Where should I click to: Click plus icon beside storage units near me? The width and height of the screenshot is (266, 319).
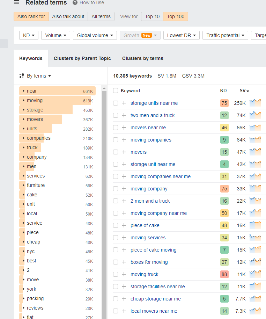pyautogui.click(x=124, y=103)
